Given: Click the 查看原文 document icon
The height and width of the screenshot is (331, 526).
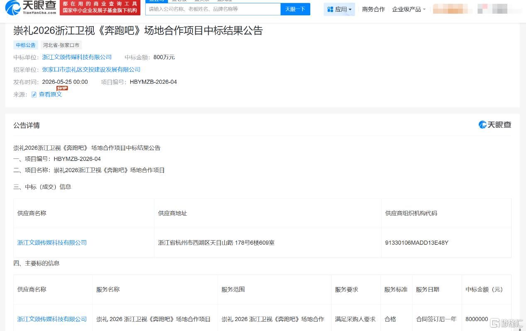Looking at the screenshot, I should [34, 95].
